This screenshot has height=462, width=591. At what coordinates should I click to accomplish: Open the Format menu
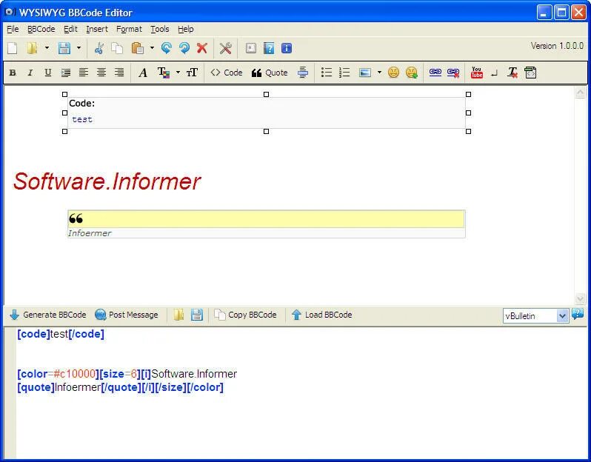tap(129, 29)
